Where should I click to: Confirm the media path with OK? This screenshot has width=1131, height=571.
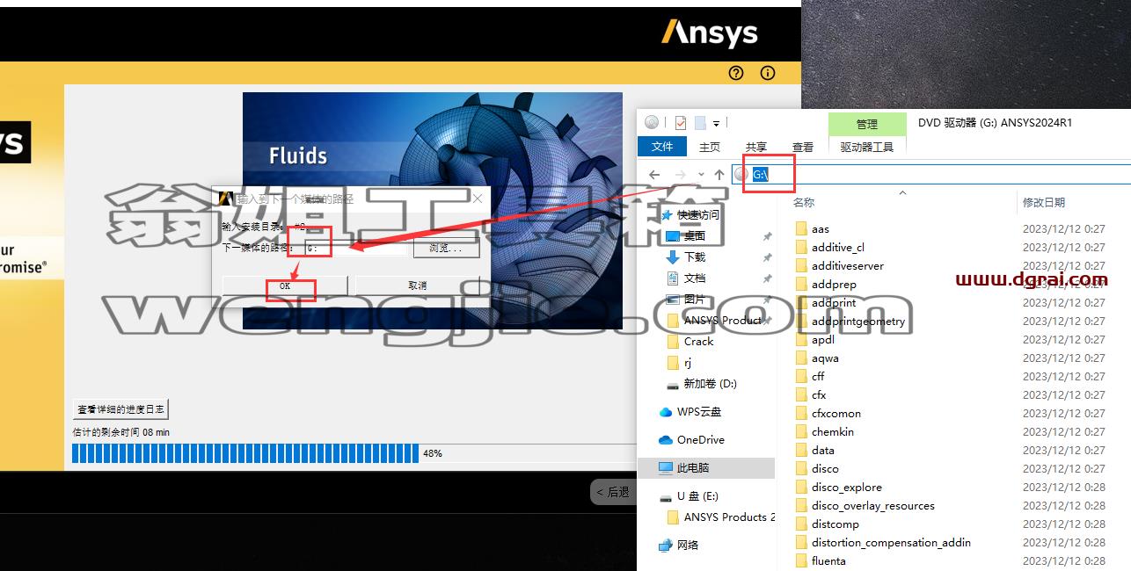(285, 285)
